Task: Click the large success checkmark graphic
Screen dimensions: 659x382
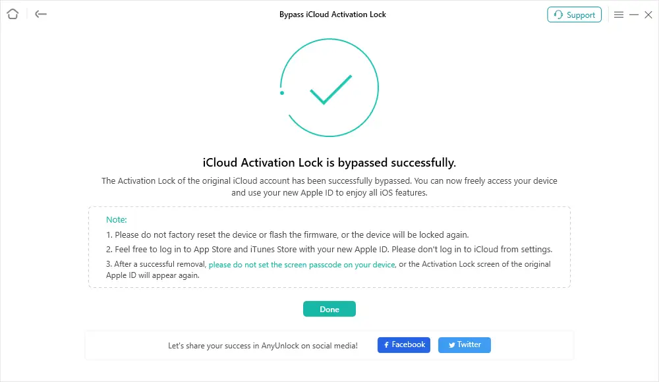Action: (x=329, y=88)
